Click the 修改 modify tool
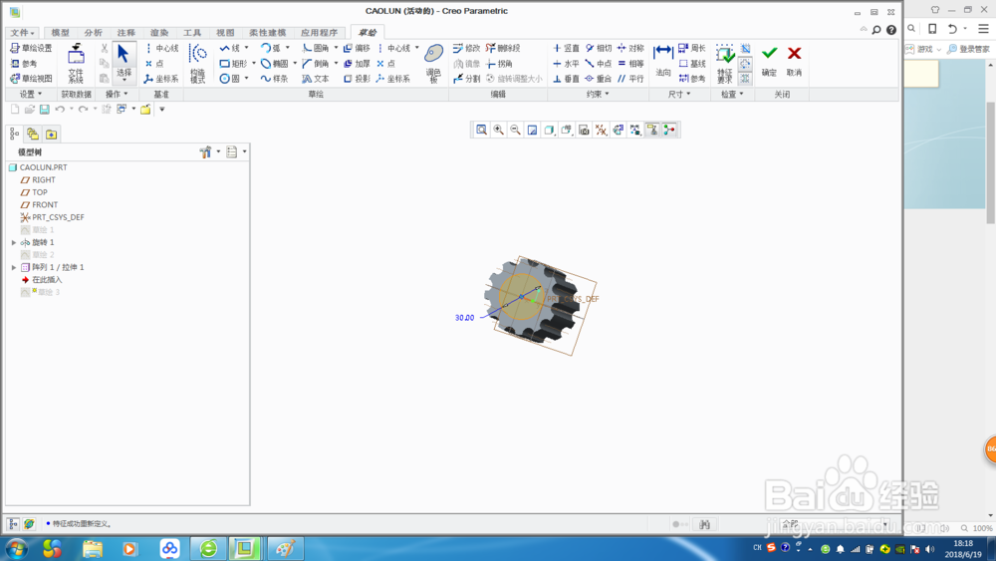The height and width of the screenshot is (561, 996). pyautogui.click(x=466, y=48)
